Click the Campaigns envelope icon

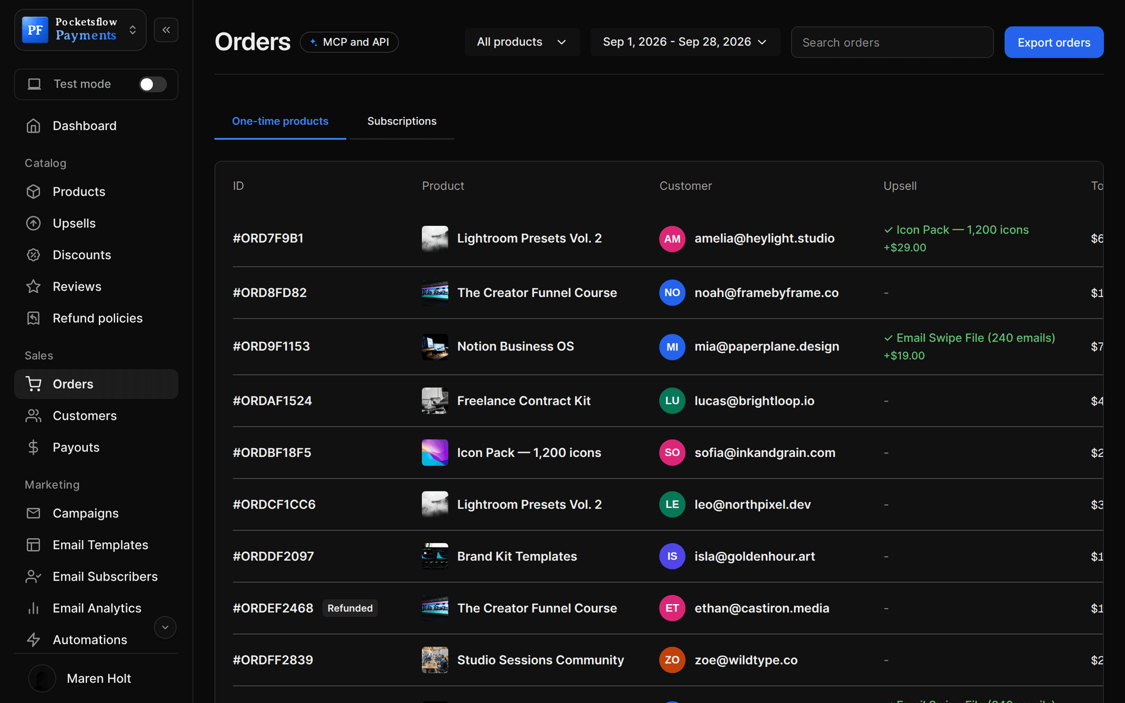point(34,513)
